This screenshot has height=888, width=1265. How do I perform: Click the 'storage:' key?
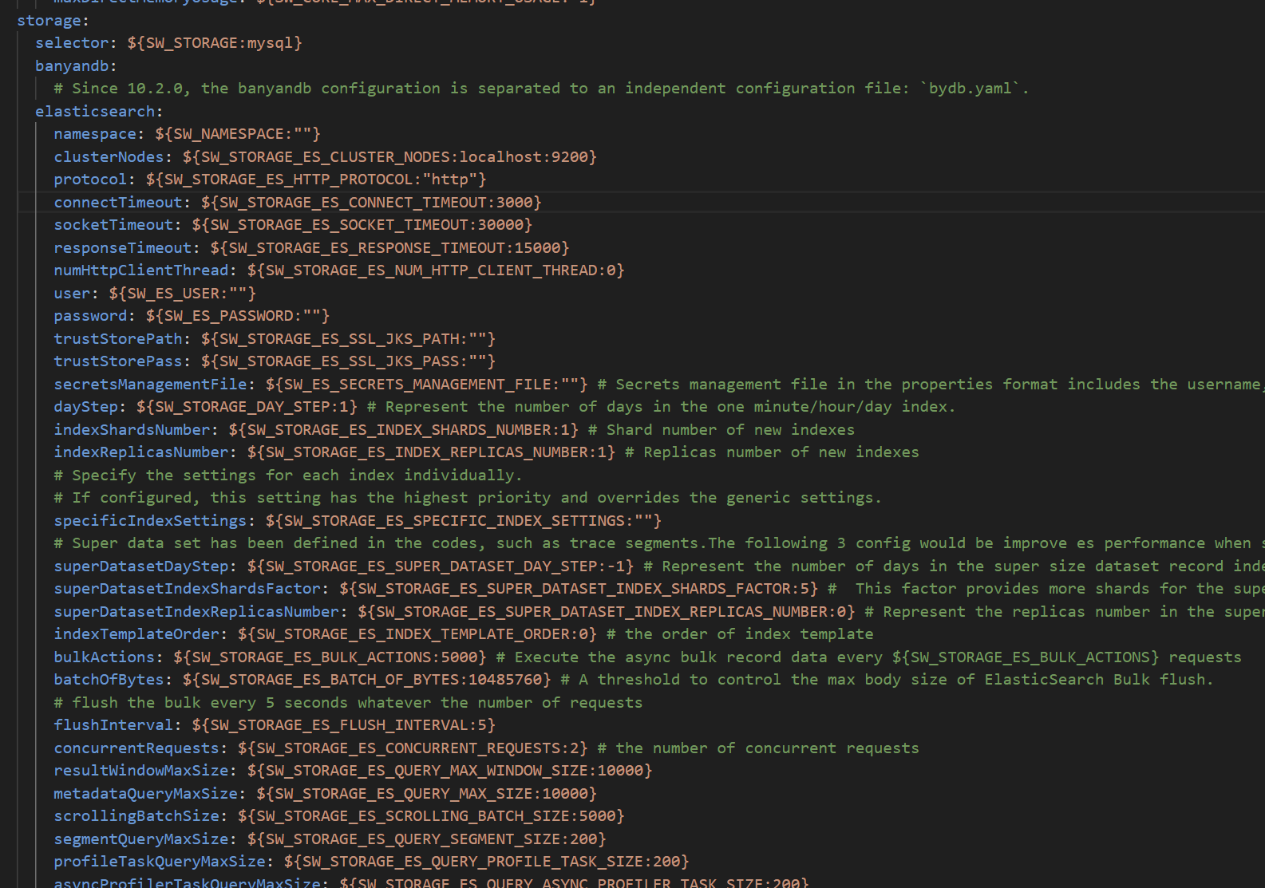pos(53,20)
